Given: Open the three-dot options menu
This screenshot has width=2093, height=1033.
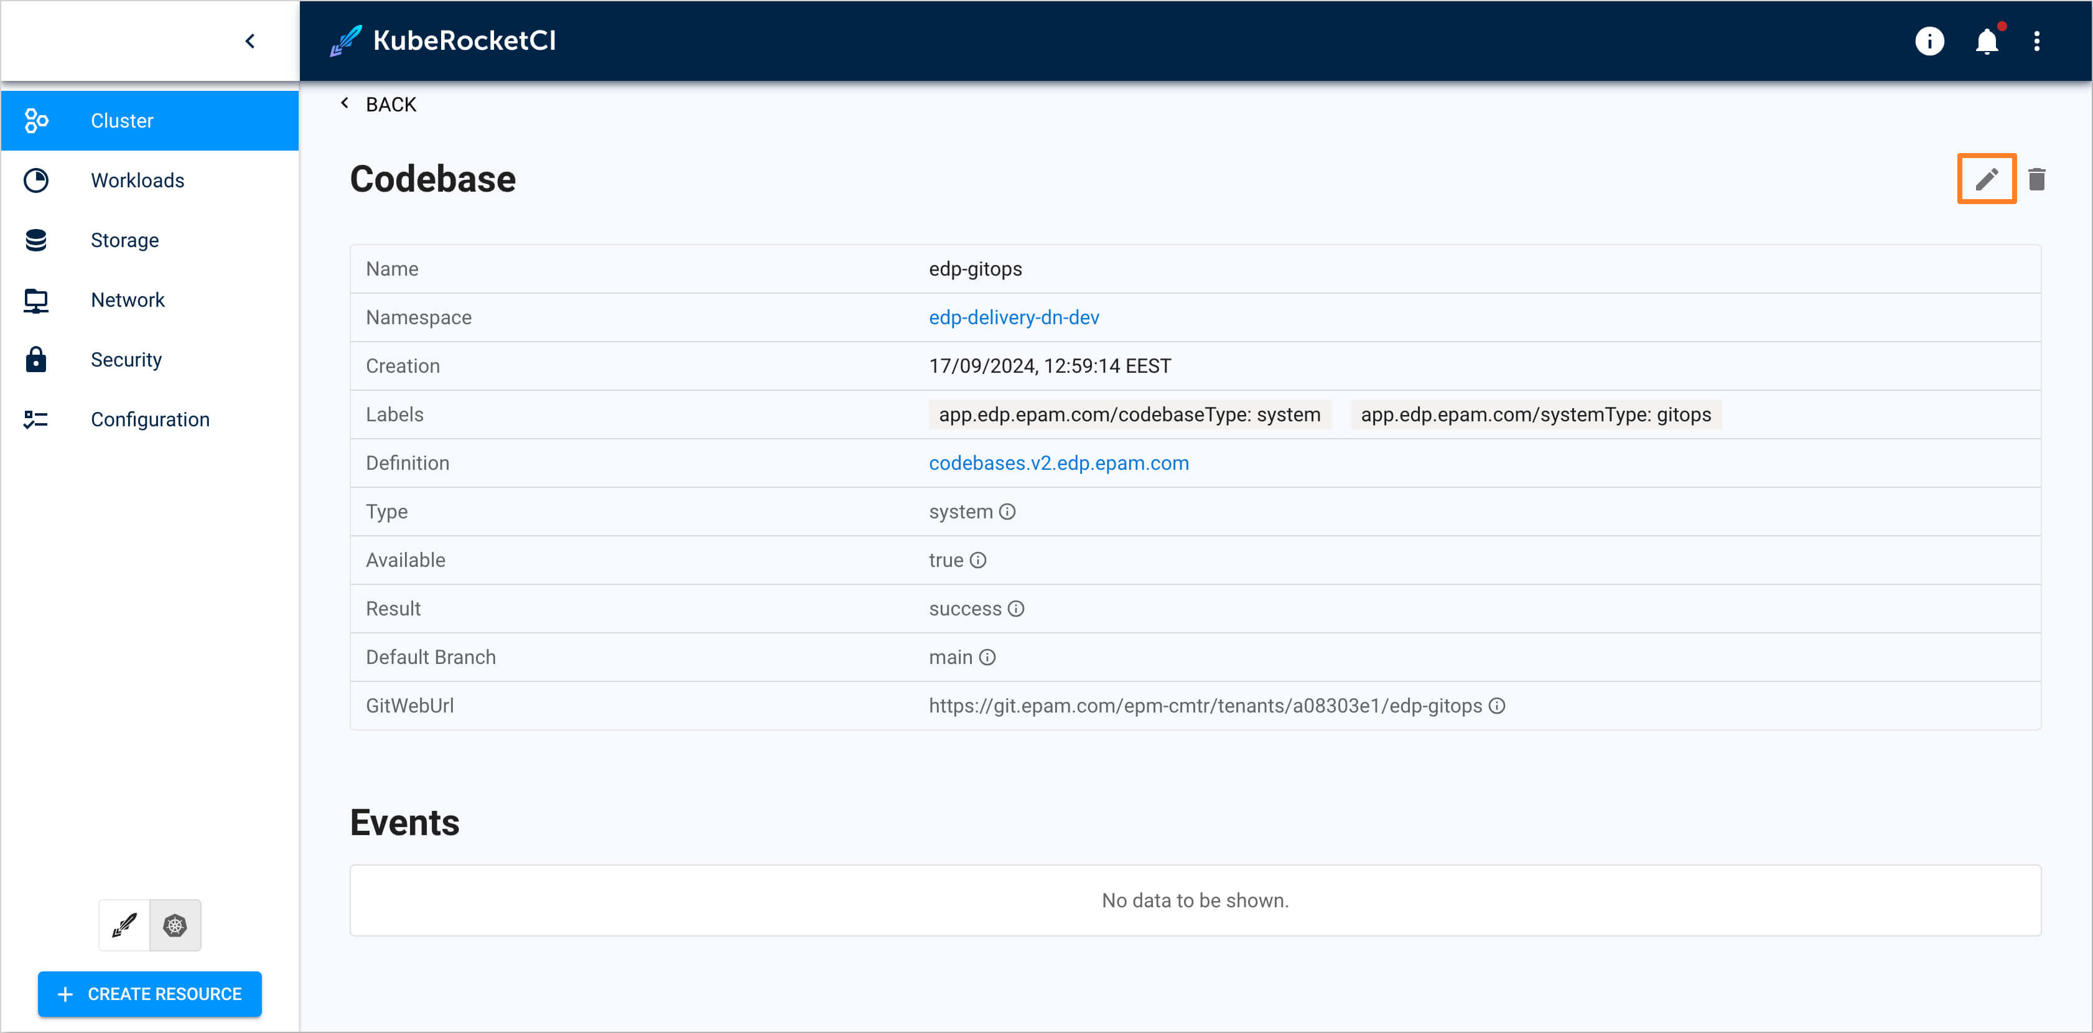Looking at the screenshot, I should point(2036,40).
